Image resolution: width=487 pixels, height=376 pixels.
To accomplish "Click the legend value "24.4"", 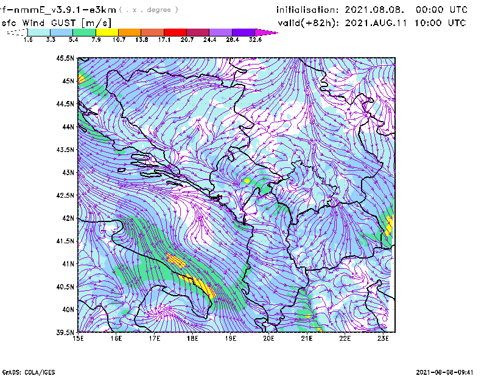I will [209, 40].
